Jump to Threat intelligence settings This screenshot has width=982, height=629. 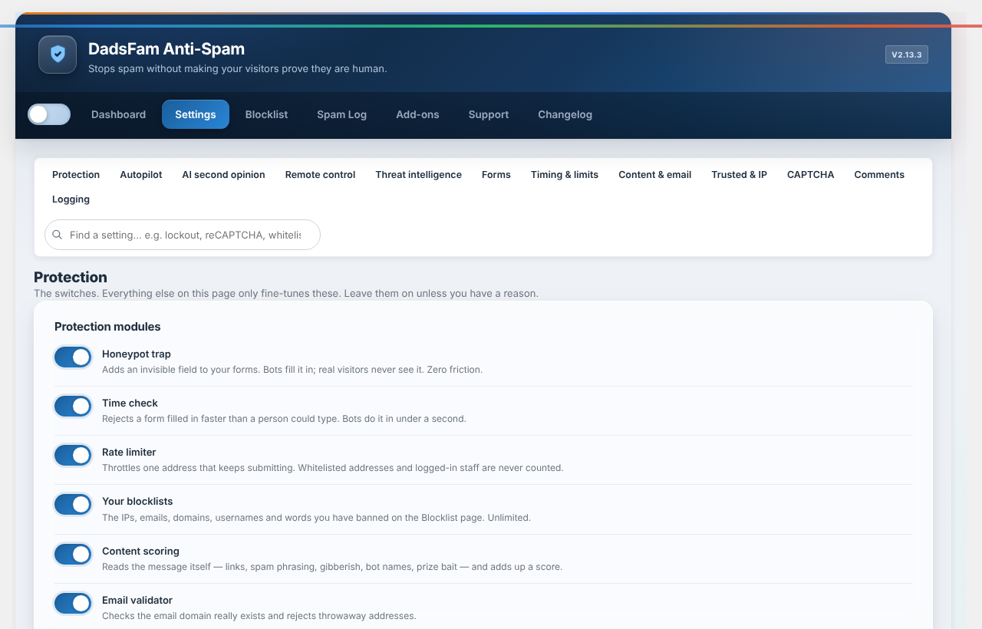click(x=418, y=175)
